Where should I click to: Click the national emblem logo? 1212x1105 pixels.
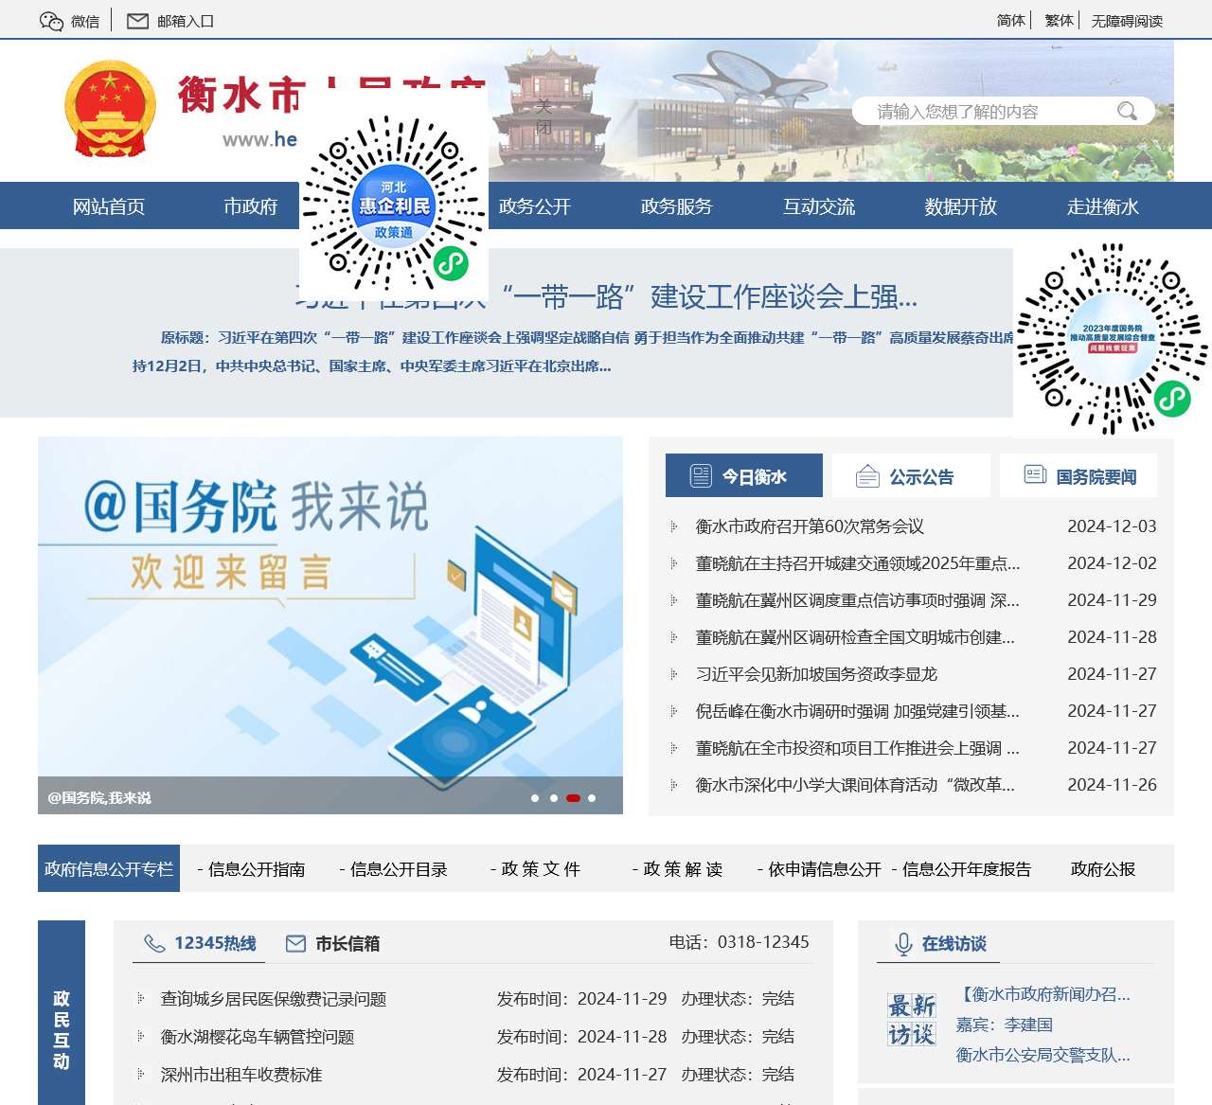coord(110,109)
